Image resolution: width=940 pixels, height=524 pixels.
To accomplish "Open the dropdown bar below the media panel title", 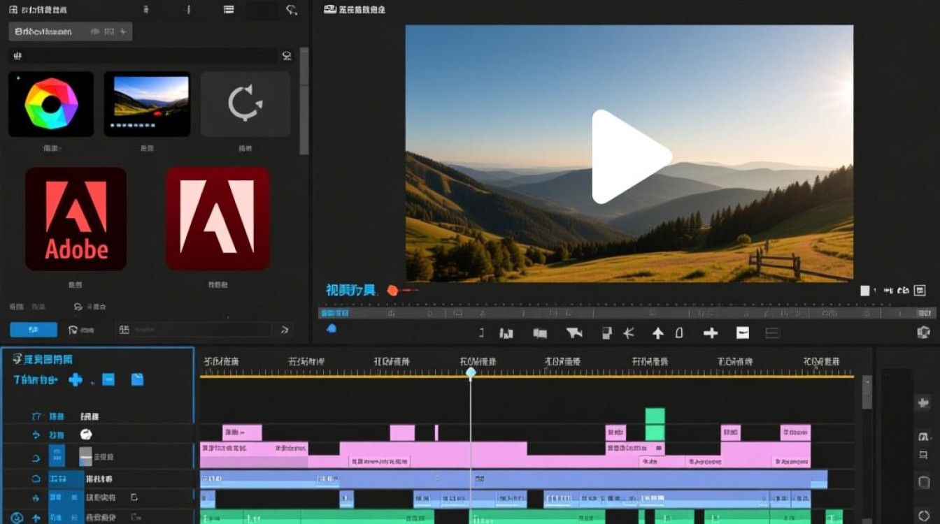I will tap(70, 31).
